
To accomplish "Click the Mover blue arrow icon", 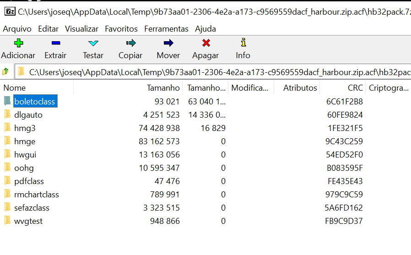I will tap(168, 43).
